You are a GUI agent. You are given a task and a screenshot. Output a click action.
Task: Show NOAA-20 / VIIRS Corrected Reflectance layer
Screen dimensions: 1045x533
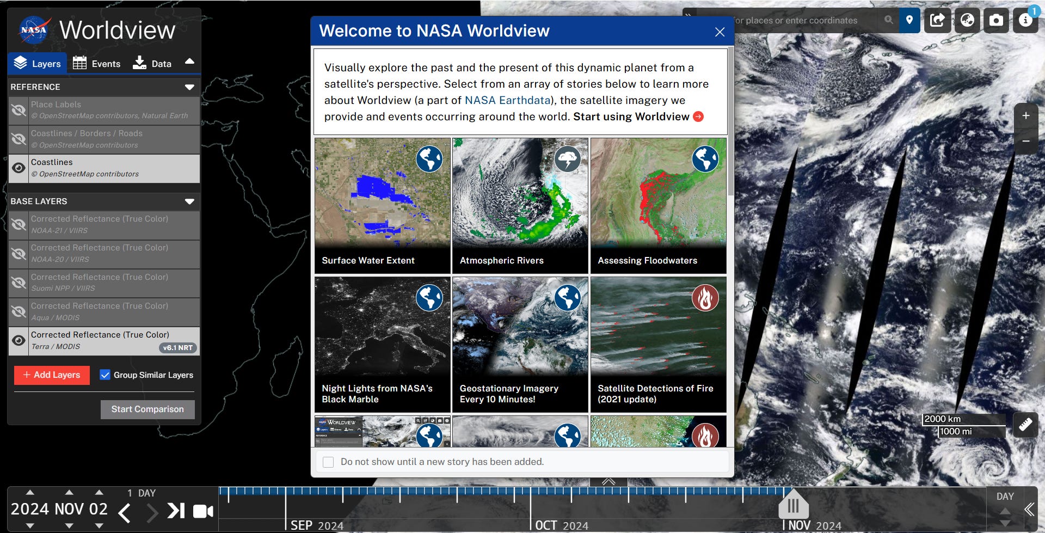(19, 254)
